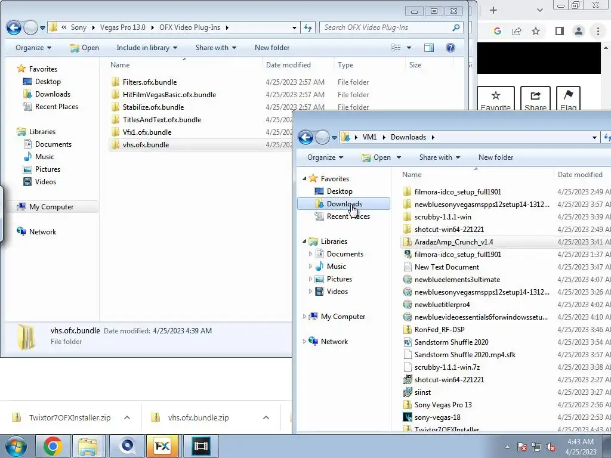Select HitFilmVegasBasic.ofx.bundle folder
611x458 pixels.
(x=169, y=95)
